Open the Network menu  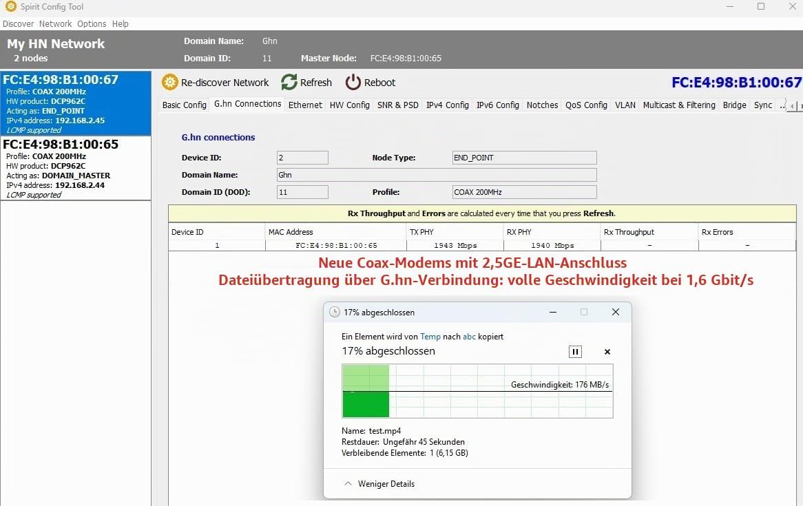click(x=55, y=23)
